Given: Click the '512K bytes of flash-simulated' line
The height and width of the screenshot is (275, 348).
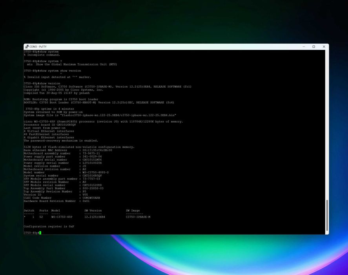Looking at the screenshot, I should pos(79,147).
